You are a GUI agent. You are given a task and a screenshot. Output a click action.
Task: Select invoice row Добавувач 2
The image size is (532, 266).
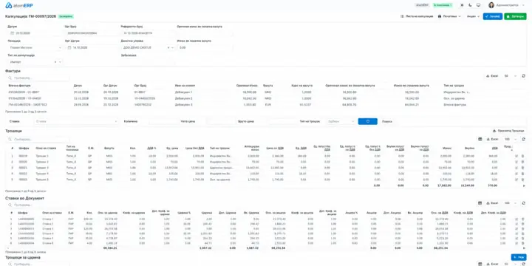[x=266, y=98]
